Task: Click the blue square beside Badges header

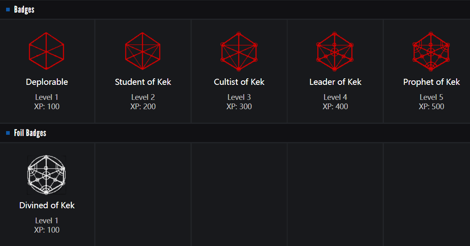Action: click(x=8, y=10)
